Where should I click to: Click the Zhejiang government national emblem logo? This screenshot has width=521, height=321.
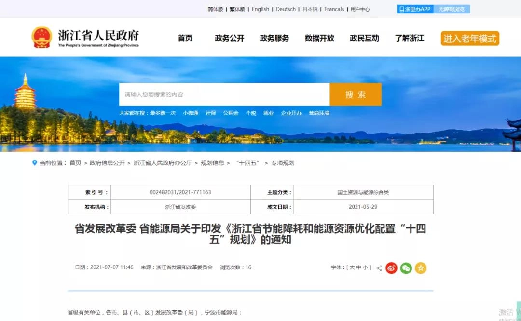[x=42, y=37]
